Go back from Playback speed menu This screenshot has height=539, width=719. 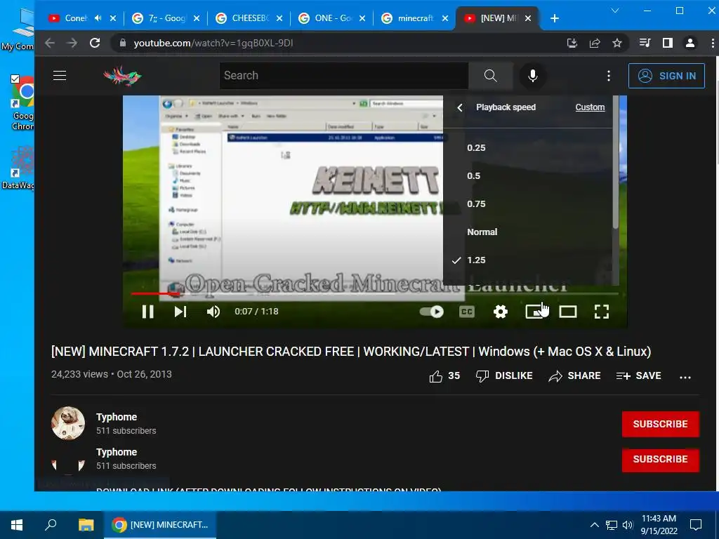(460, 107)
